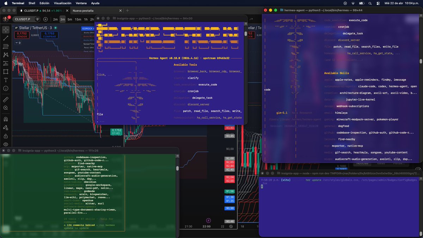Screen dimensions: 423x238
Task: Open the Fibonacci retracement tool group
Action: click(x=6, y=47)
